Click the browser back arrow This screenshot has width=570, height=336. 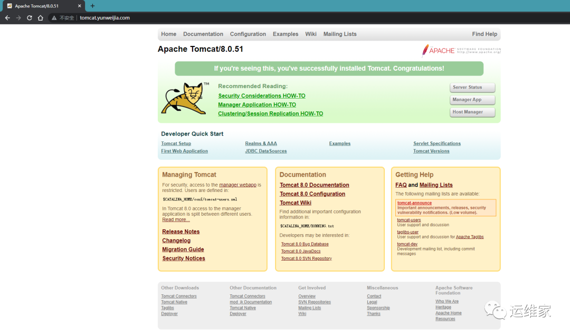click(x=7, y=18)
